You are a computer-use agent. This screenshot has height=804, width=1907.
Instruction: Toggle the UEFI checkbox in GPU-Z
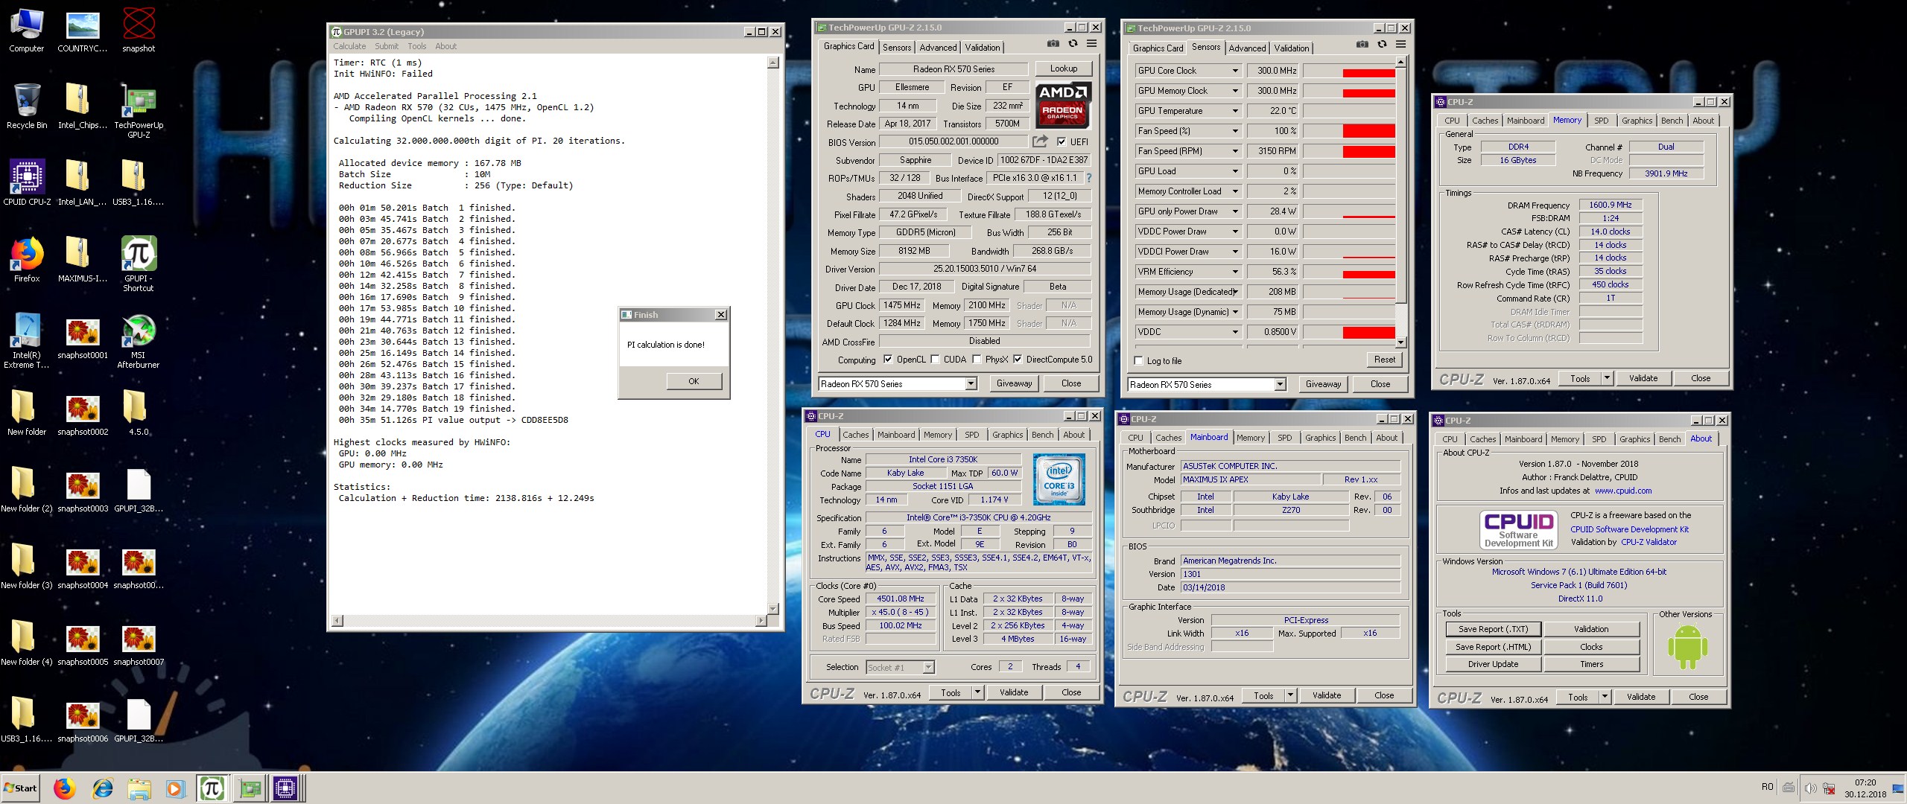tap(1062, 141)
